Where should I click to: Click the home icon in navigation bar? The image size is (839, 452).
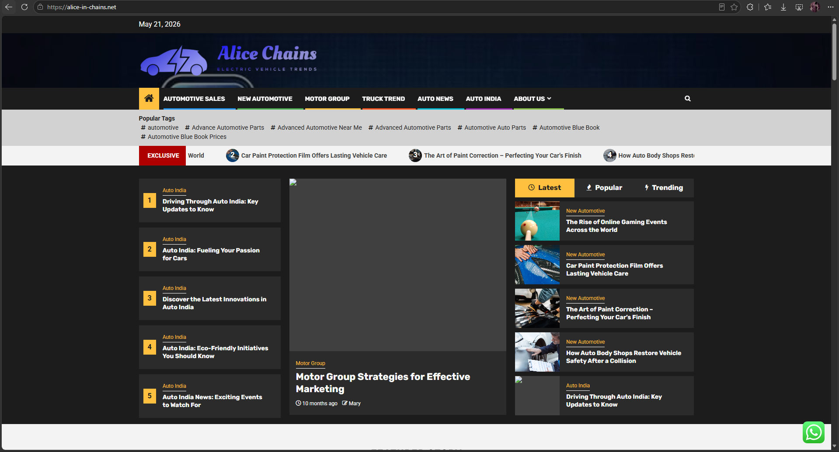[149, 98]
